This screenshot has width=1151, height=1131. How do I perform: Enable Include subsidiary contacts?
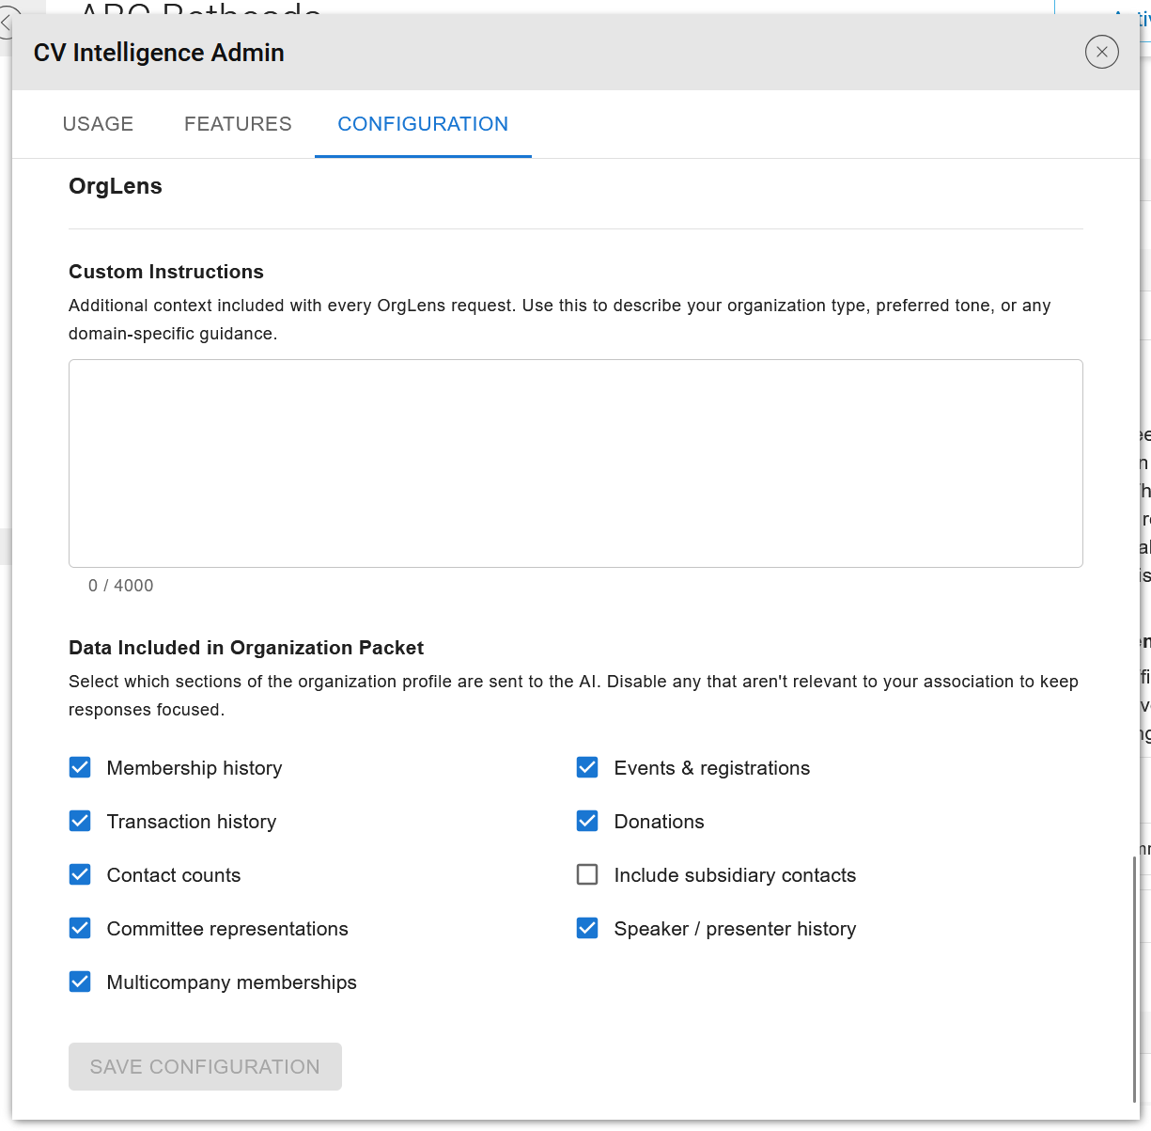point(588,875)
